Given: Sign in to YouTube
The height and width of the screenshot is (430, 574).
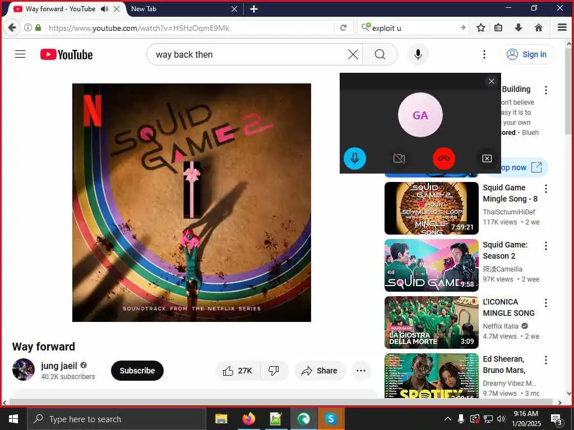Looking at the screenshot, I should [527, 54].
